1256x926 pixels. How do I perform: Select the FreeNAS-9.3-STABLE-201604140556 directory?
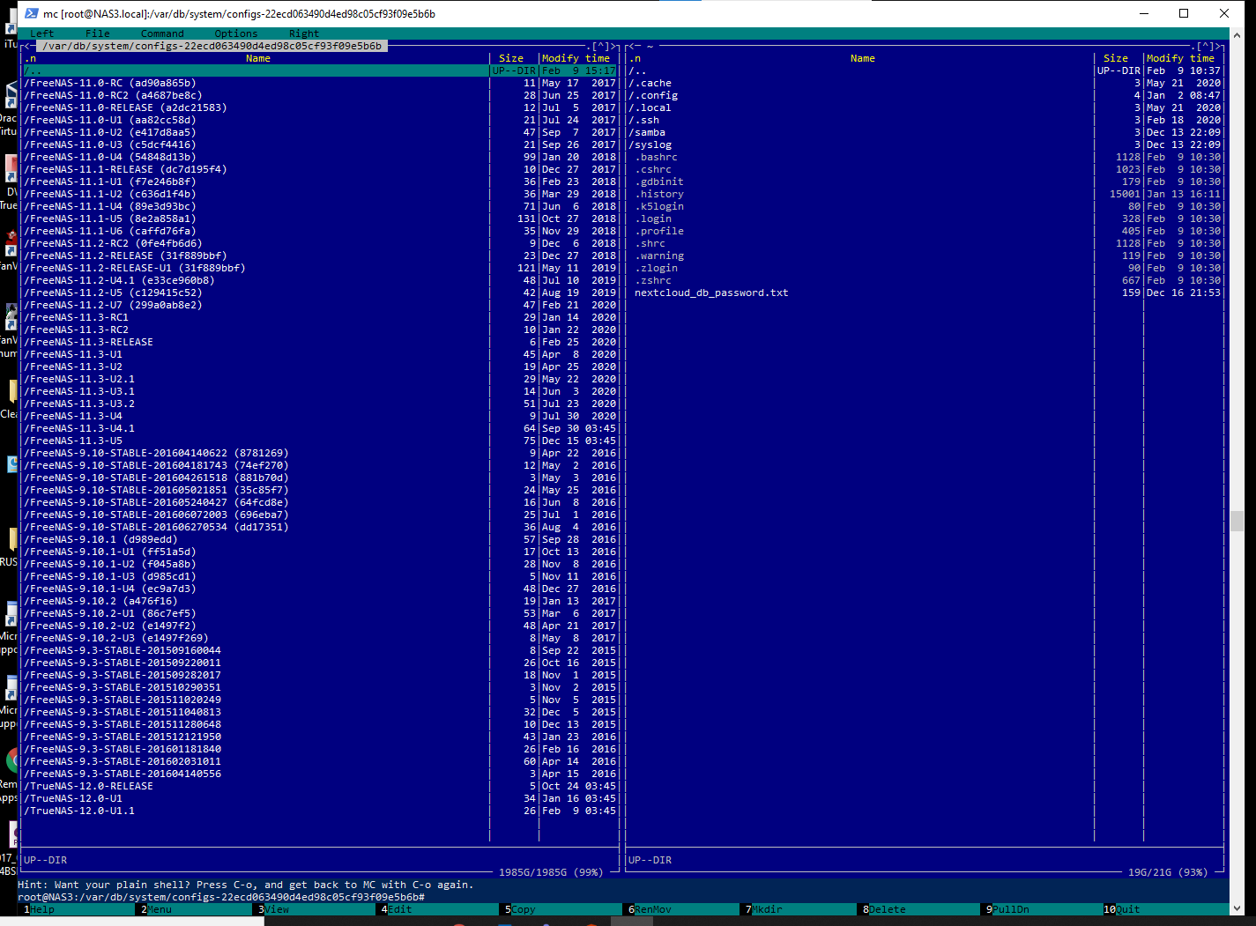point(320,774)
